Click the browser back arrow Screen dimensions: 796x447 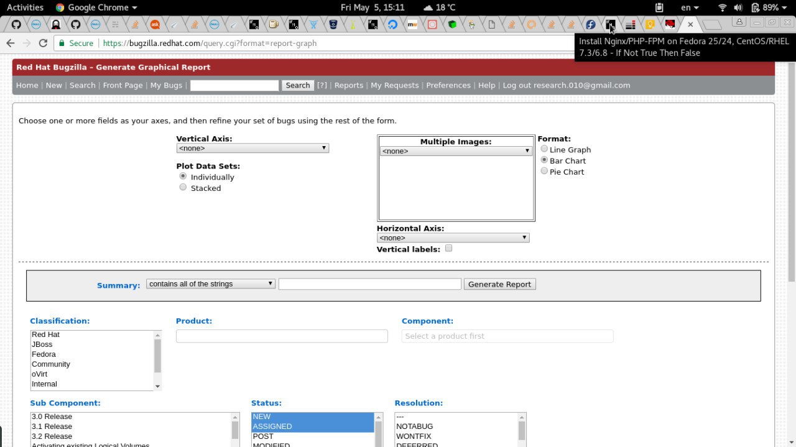click(x=10, y=43)
